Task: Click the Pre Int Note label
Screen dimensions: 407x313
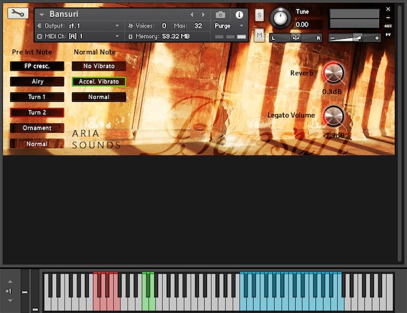Action: tap(32, 52)
